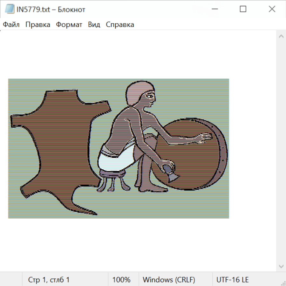Click the Windows (CRLF) status field
This screenshot has width=286, height=286.
pos(169,280)
